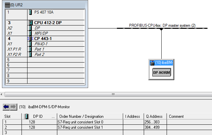Select empty rack slot 5
Screen dimensions: 212x135
point(45,60)
